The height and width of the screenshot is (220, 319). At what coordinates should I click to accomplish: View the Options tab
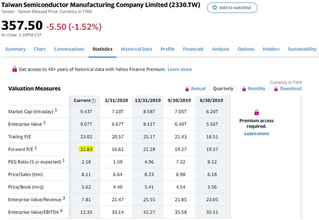246,49
